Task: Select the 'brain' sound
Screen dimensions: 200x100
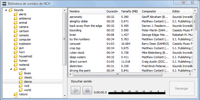Action: (131, 35)
